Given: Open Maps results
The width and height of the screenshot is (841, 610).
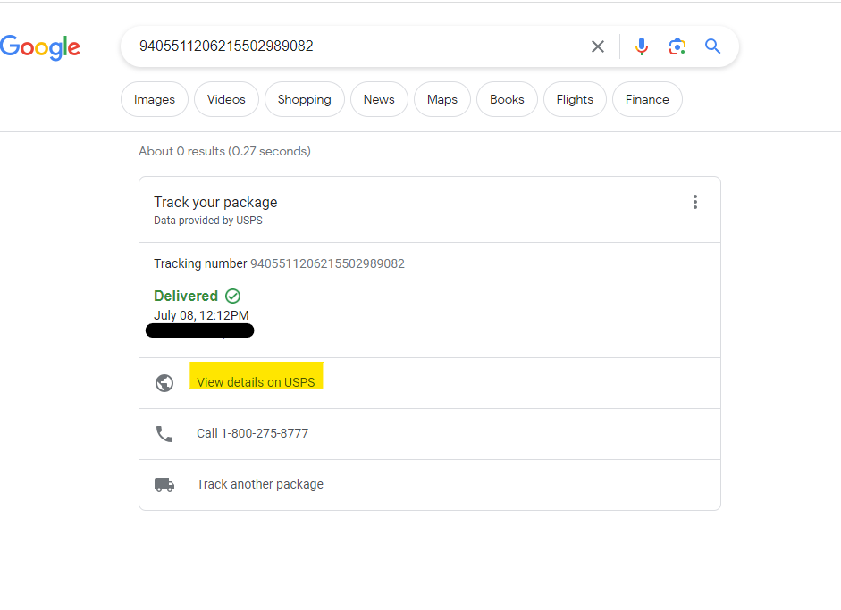Looking at the screenshot, I should tap(442, 99).
